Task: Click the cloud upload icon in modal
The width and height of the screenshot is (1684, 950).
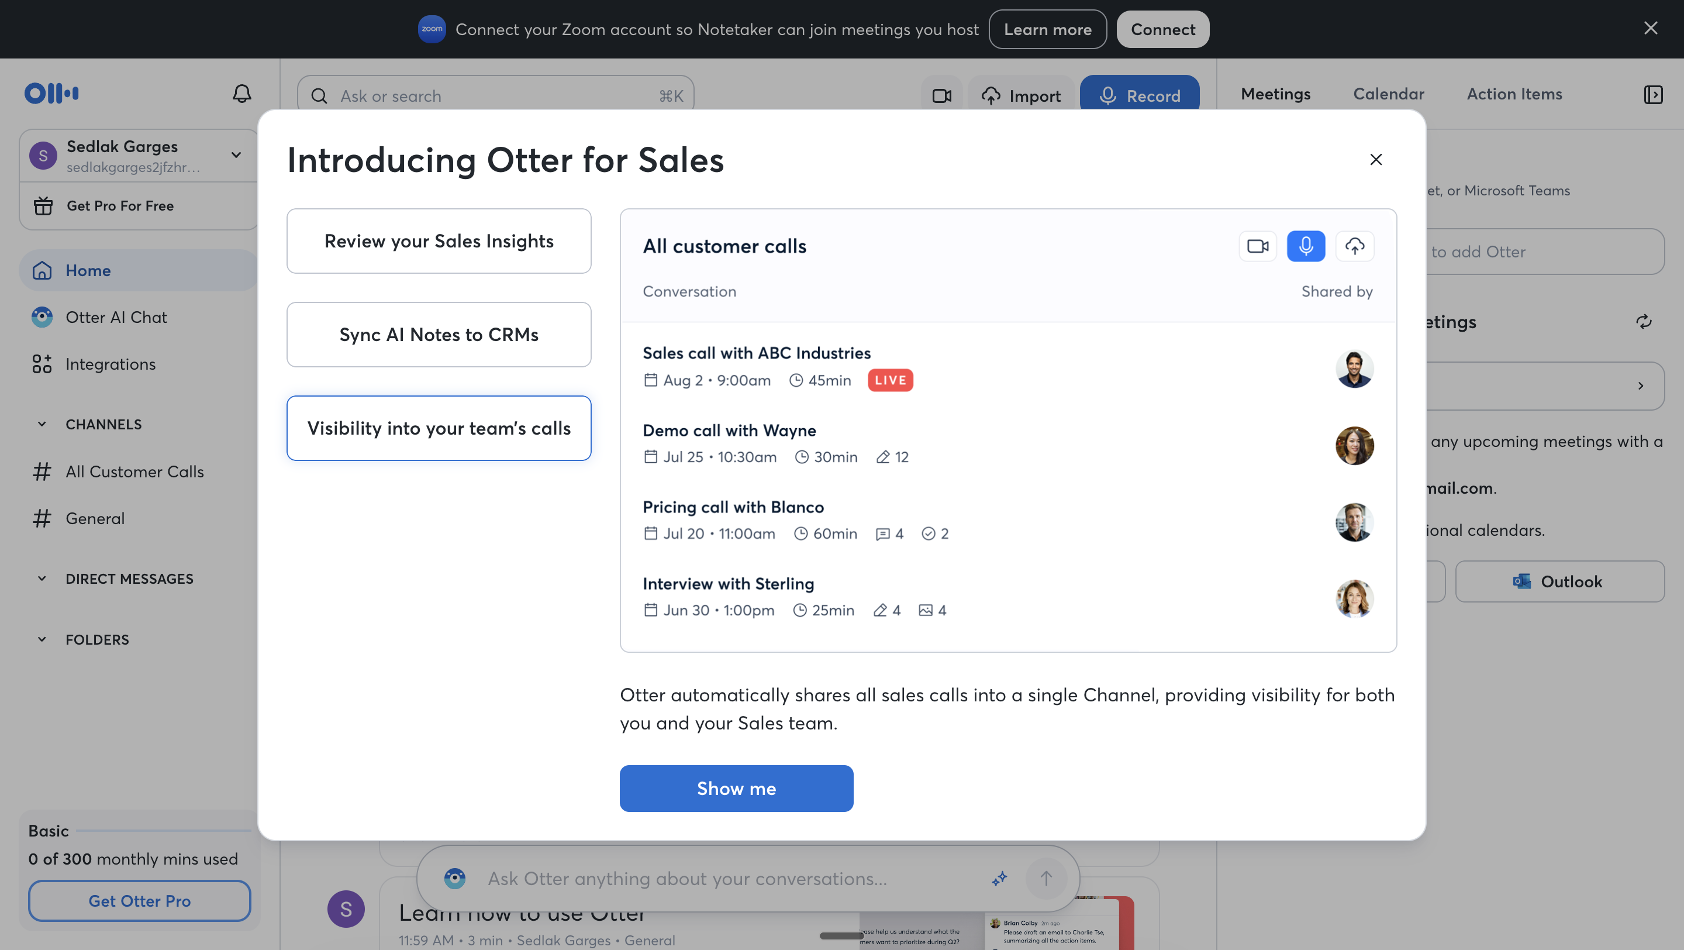Action: click(1355, 246)
